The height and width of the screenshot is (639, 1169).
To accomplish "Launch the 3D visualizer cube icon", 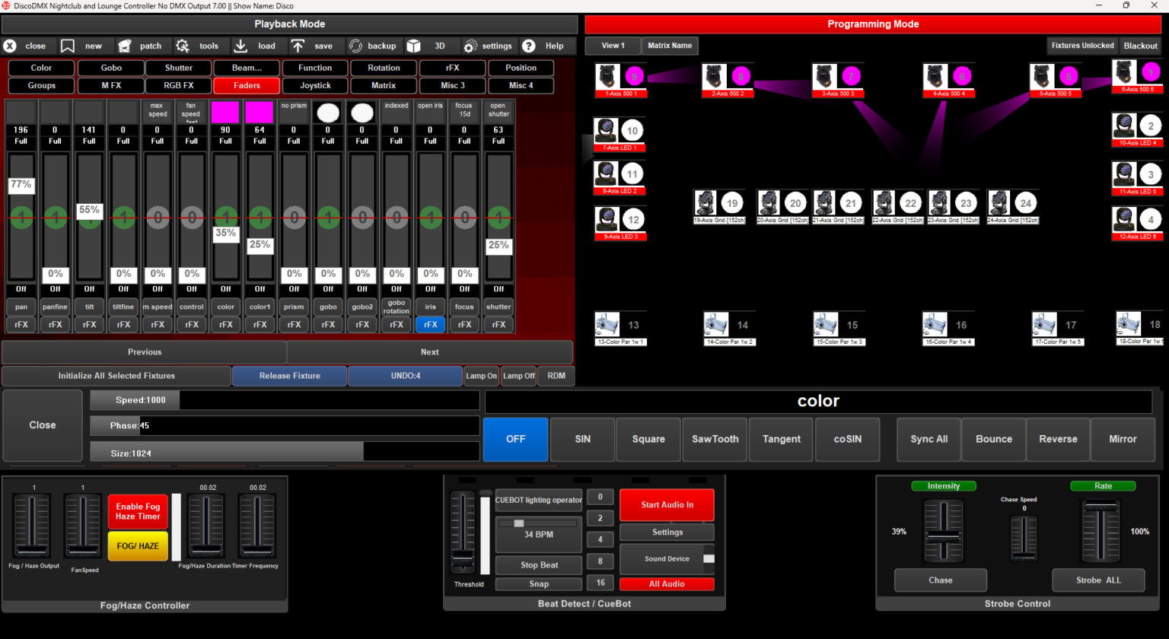I will tap(415, 46).
